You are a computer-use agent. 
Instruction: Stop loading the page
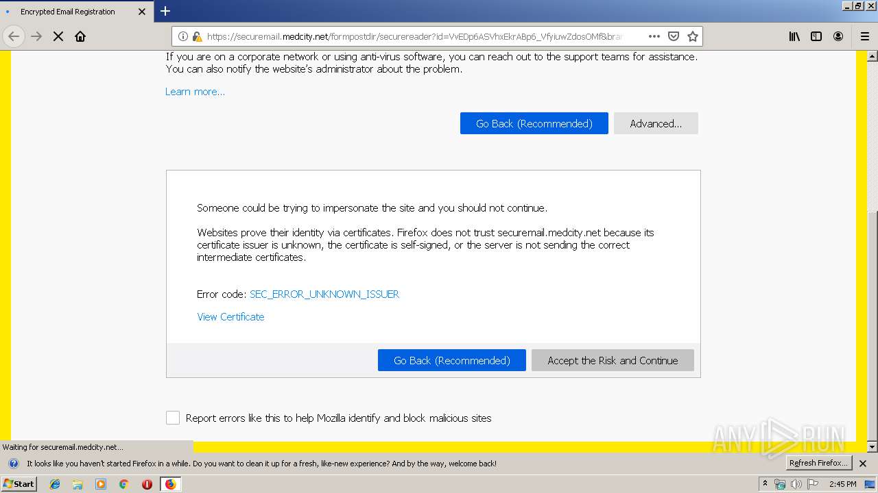[58, 36]
